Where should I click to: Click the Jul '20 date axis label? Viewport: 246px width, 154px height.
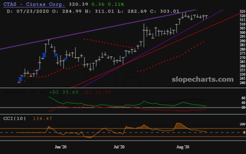(x=119, y=147)
